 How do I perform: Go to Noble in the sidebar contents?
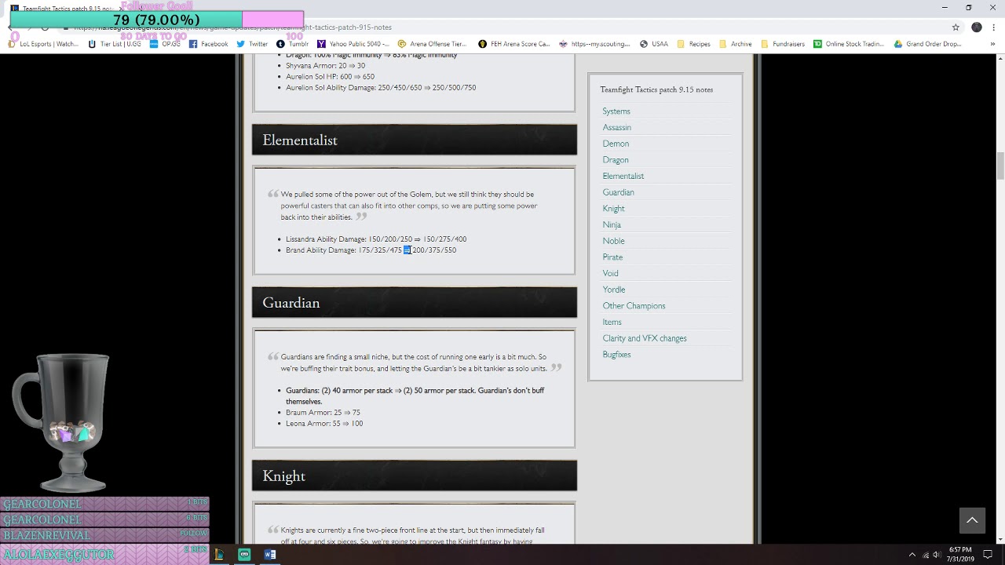[614, 241]
